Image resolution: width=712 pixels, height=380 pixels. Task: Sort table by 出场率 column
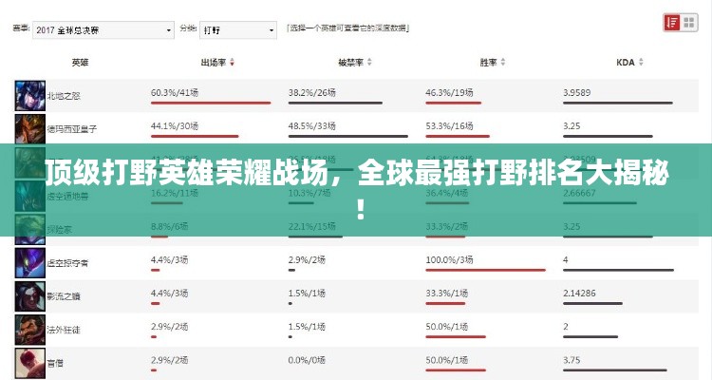[x=217, y=63]
